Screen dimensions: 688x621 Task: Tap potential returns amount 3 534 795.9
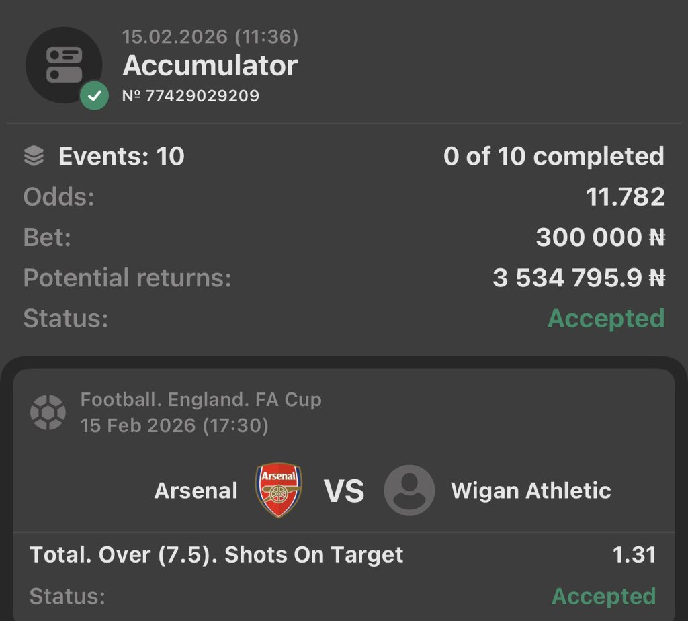578,278
